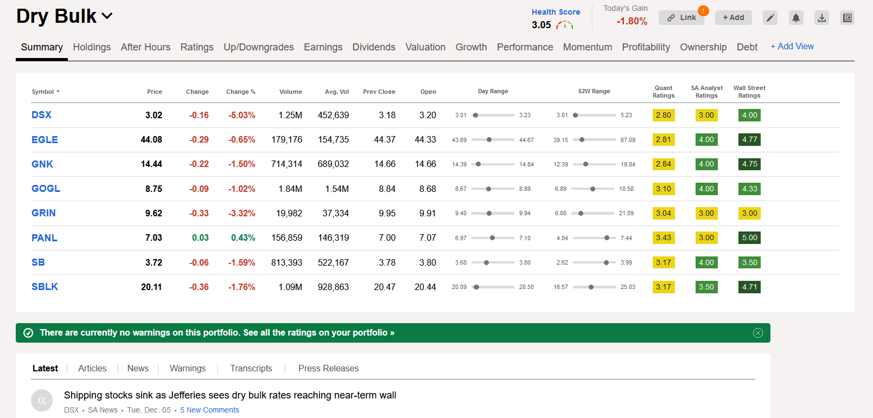Open the SBLK symbol link
This screenshot has width=873, height=418.
[x=44, y=287]
